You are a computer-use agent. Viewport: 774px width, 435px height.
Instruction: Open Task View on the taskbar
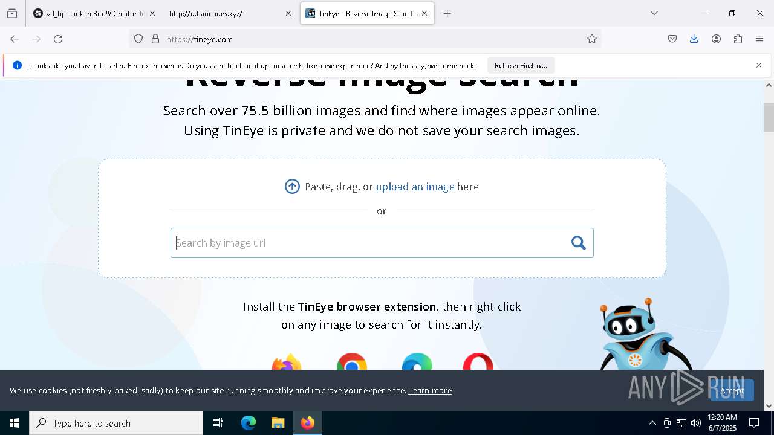tap(218, 423)
